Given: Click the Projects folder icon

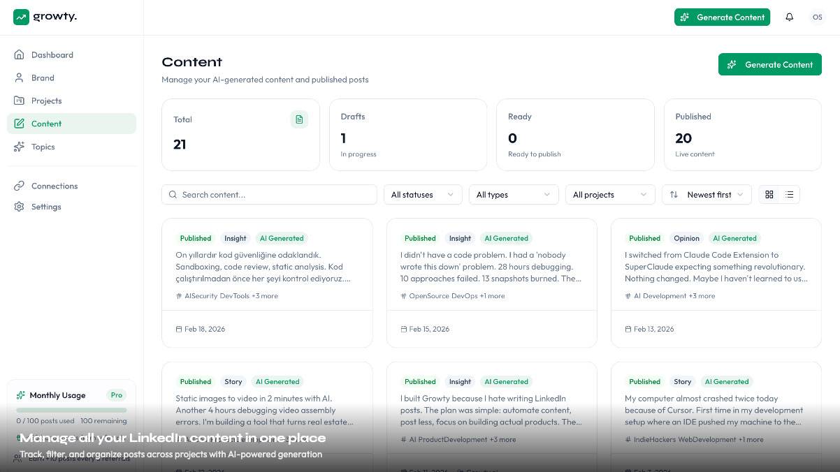Looking at the screenshot, I should tap(19, 101).
